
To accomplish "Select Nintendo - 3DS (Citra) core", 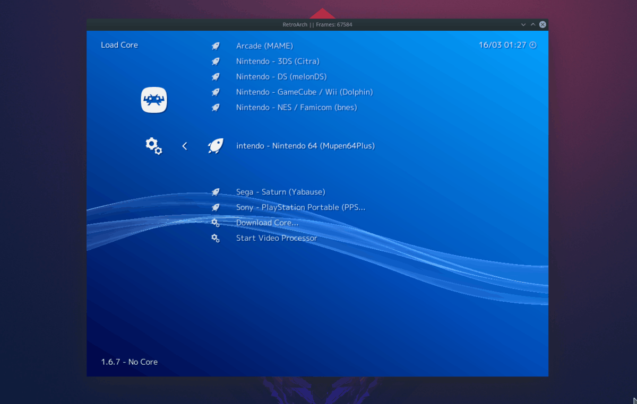I will [x=278, y=62].
